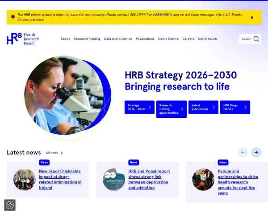Show next news carousel slide
Screen dimensions: 268x215
pyautogui.click(x=256, y=152)
